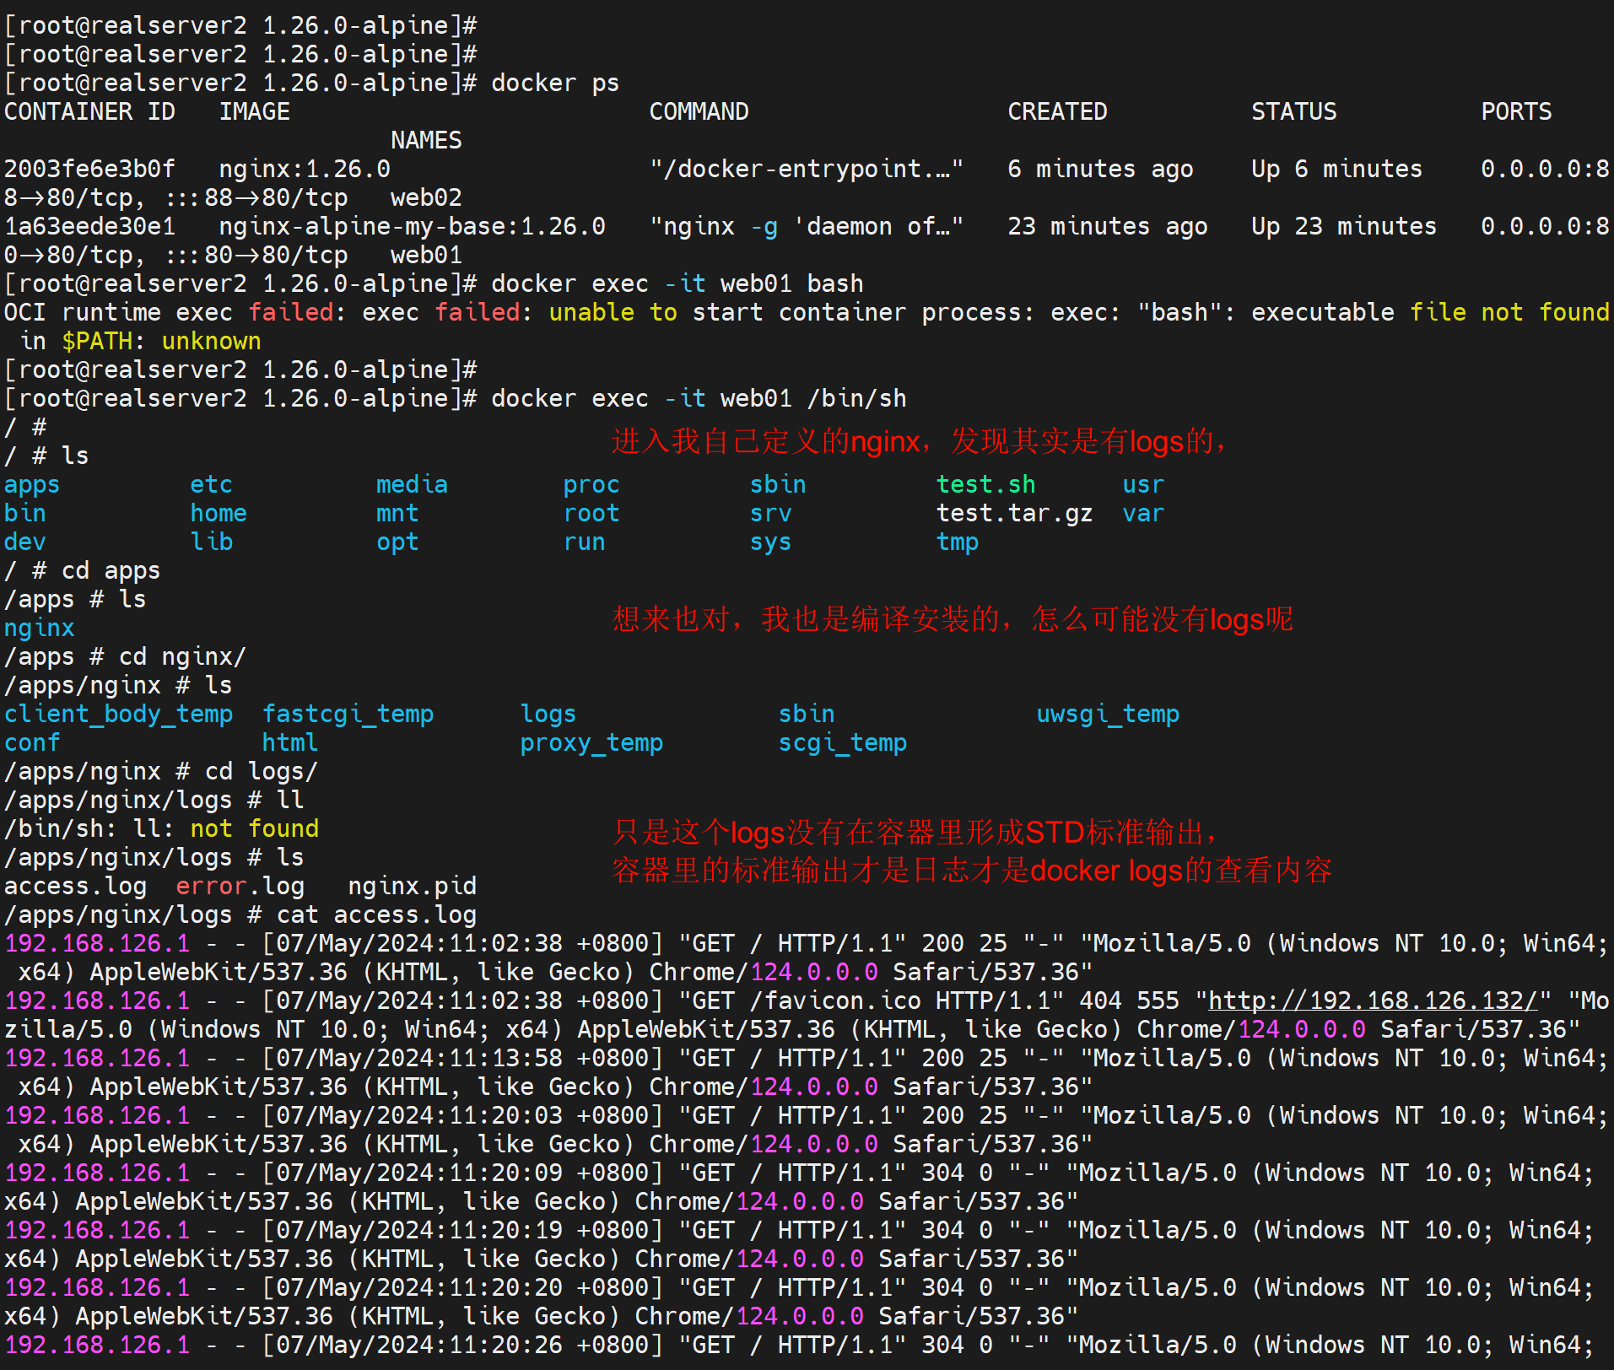The image size is (1614, 1370).
Task: Select the test.tar.gz file name
Action: pyautogui.click(x=1014, y=513)
